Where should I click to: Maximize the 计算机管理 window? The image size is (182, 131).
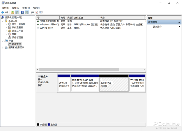pyautogui.click(x=169, y=3)
